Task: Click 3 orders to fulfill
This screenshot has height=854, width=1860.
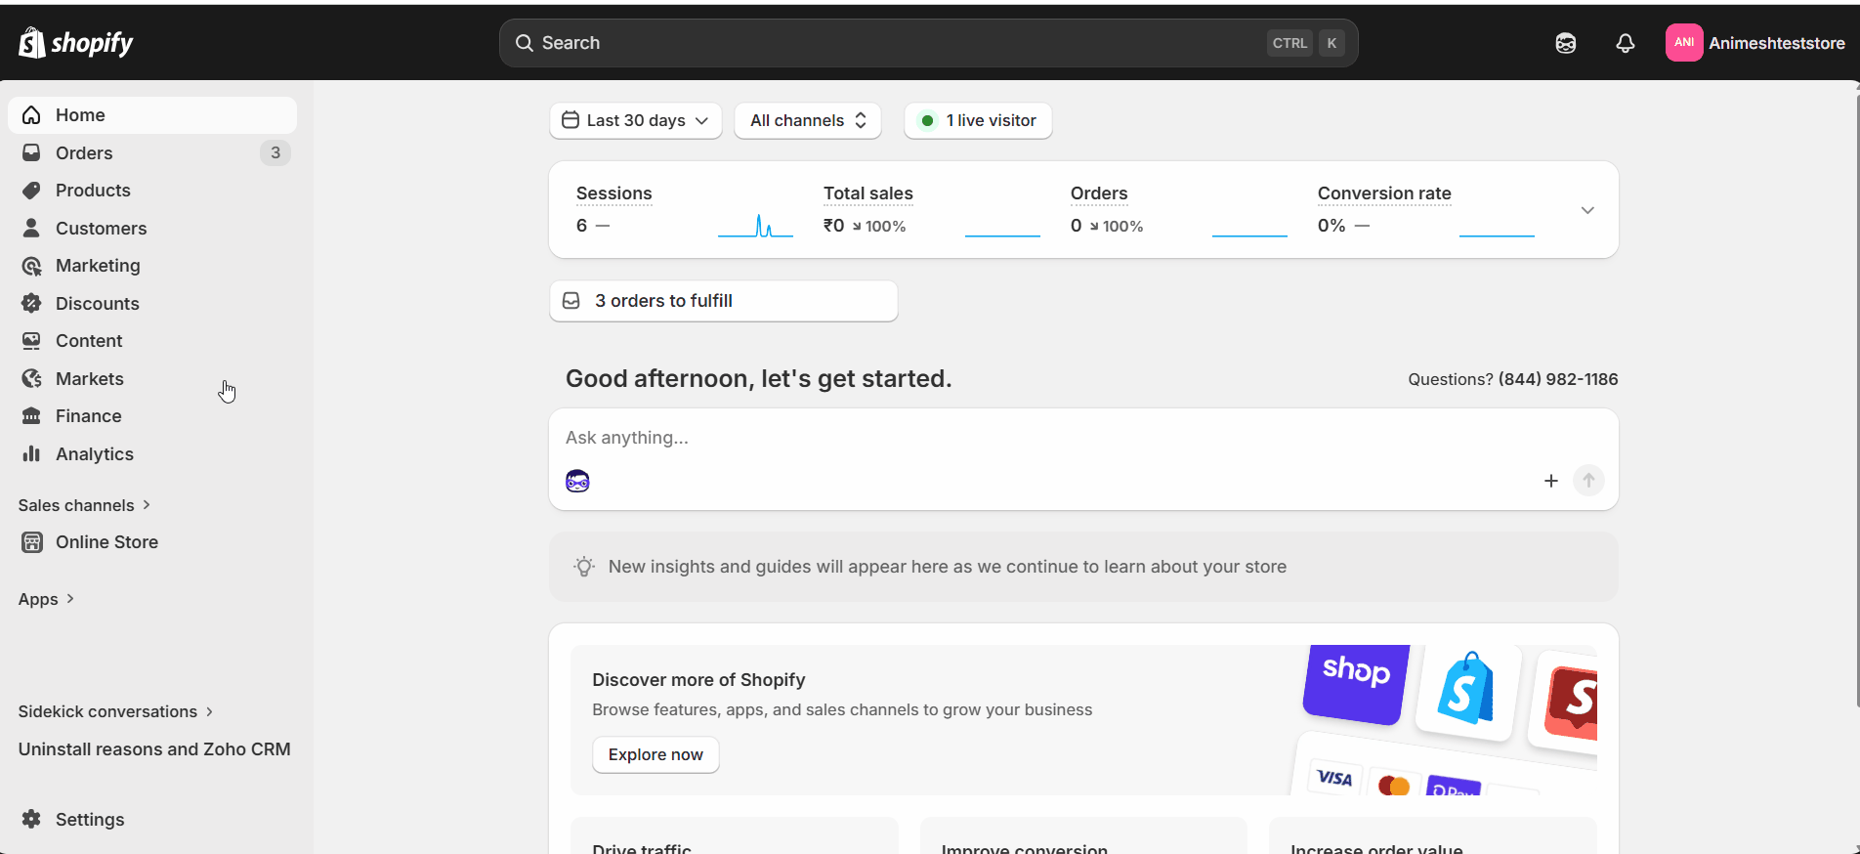Action: [724, 301]
